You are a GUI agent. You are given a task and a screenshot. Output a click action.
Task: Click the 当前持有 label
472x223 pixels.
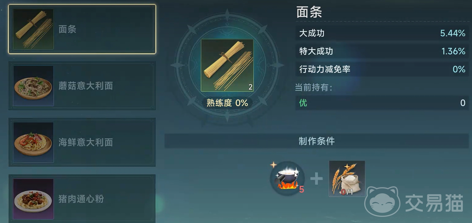(314, 87)
